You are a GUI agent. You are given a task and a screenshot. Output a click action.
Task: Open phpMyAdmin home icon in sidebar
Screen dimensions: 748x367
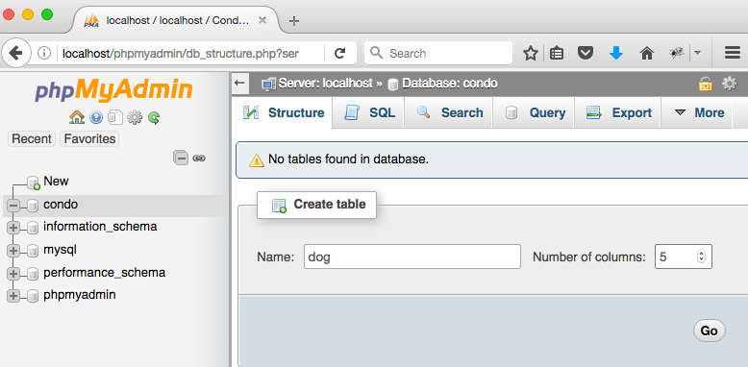(x=76, y=117)
